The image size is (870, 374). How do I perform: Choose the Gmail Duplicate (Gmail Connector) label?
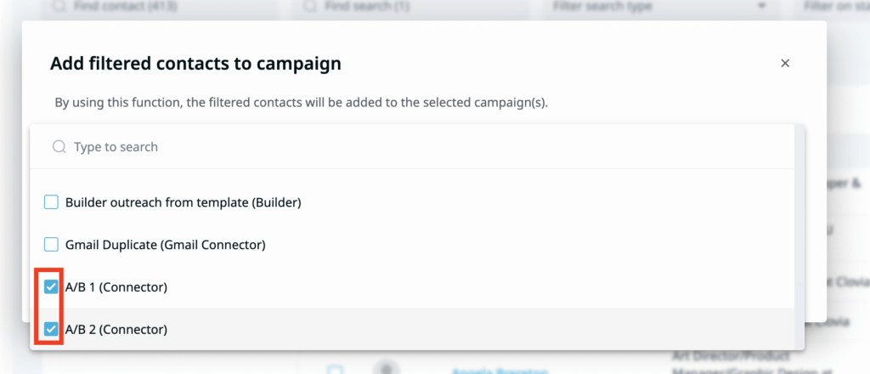point(166,245)
